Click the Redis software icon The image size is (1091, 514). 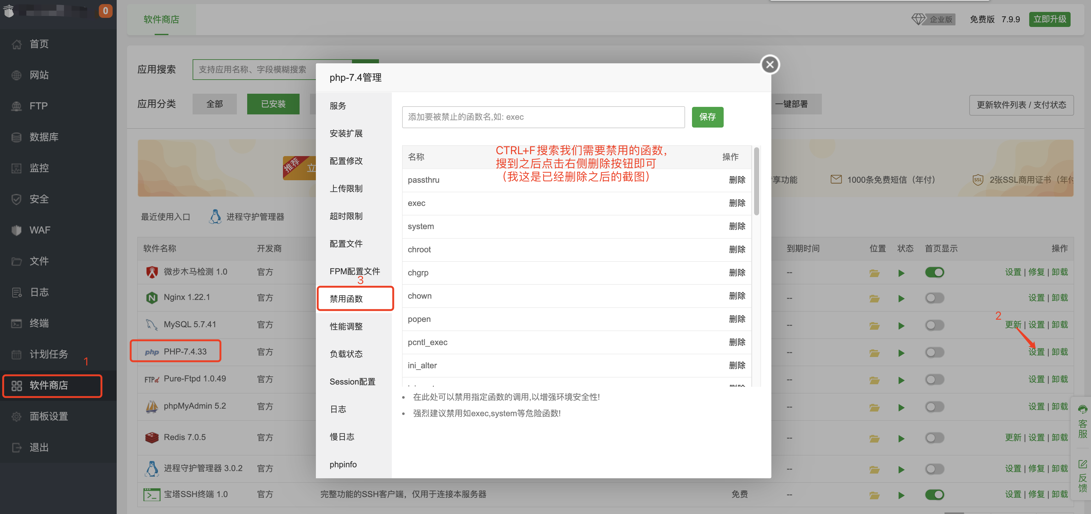[x=152, y=437]
